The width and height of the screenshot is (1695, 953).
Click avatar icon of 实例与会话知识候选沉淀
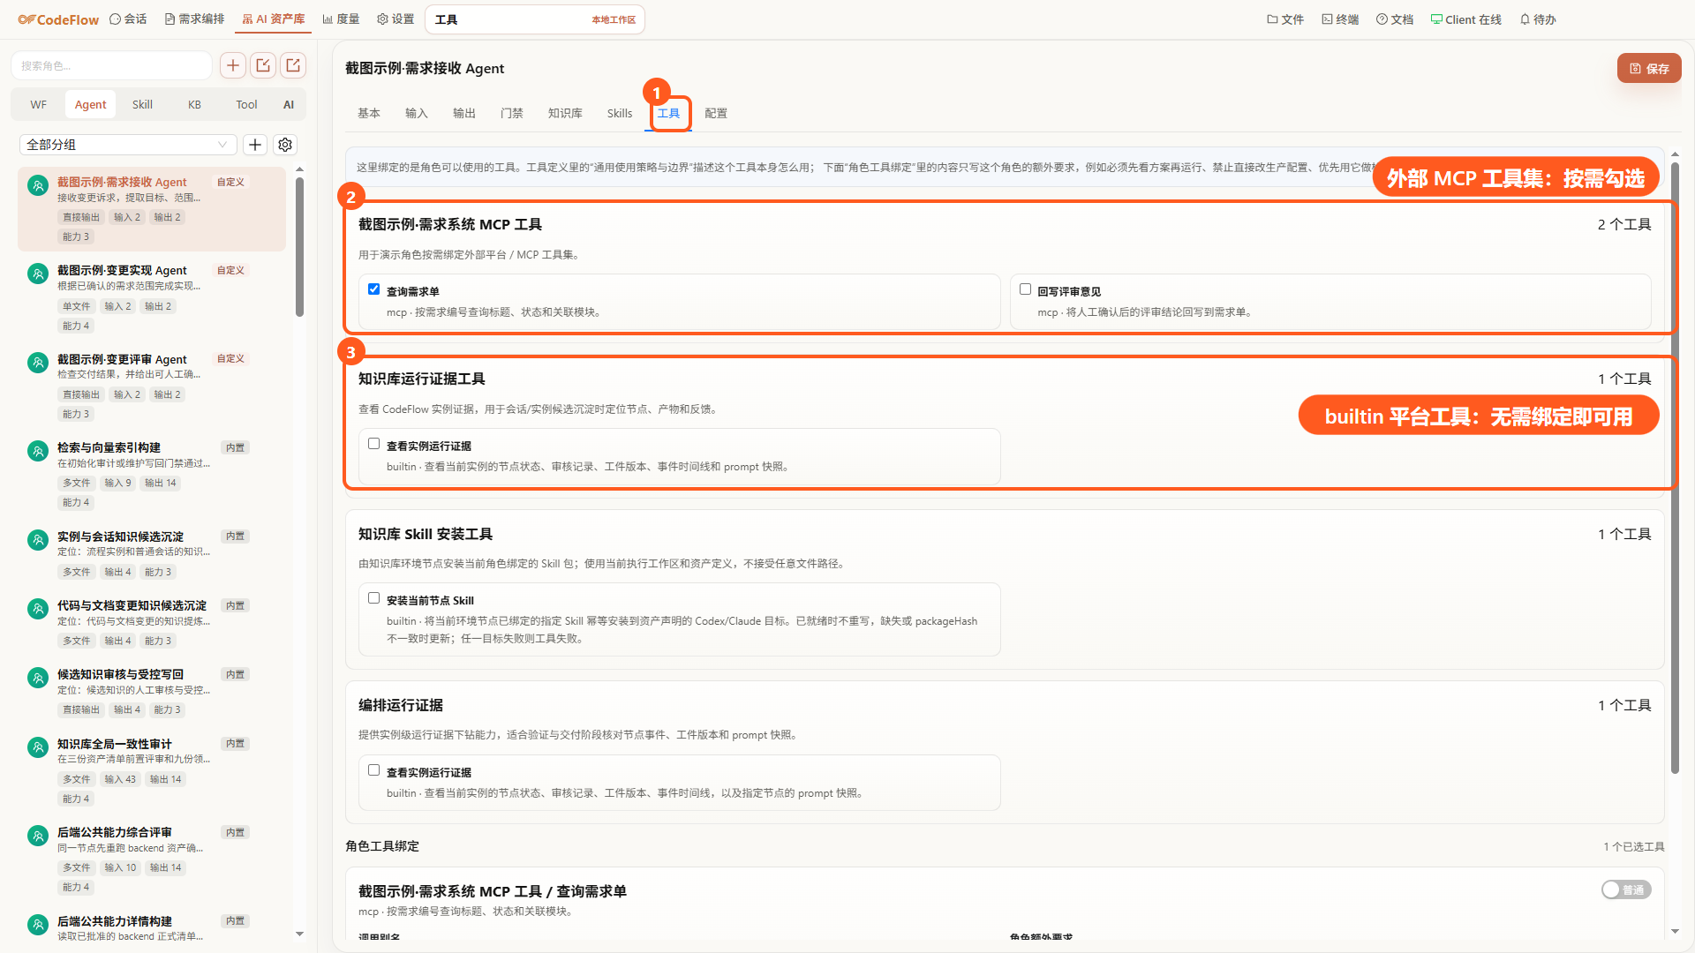coord(38,539)
